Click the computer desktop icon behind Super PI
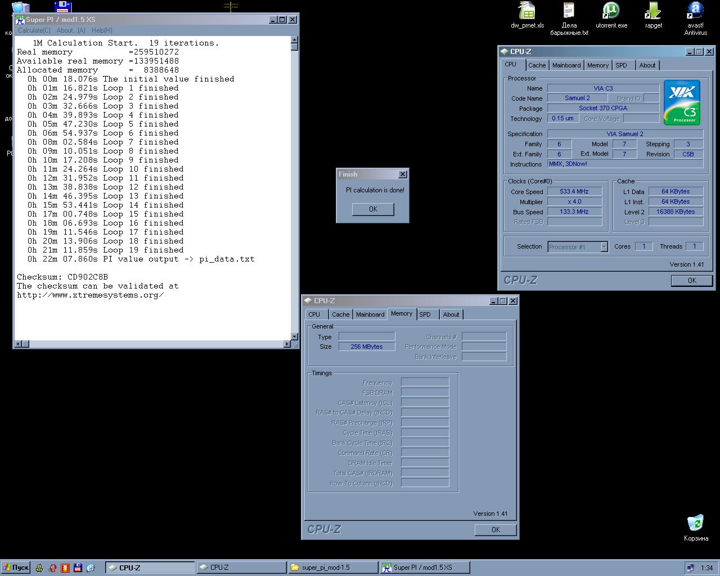Image resolution: width=720 pixels, height=576 pixels. click(21, 7)
